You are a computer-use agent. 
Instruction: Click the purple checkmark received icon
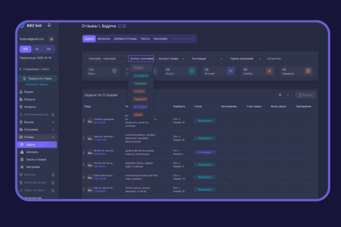click(230, 71)
